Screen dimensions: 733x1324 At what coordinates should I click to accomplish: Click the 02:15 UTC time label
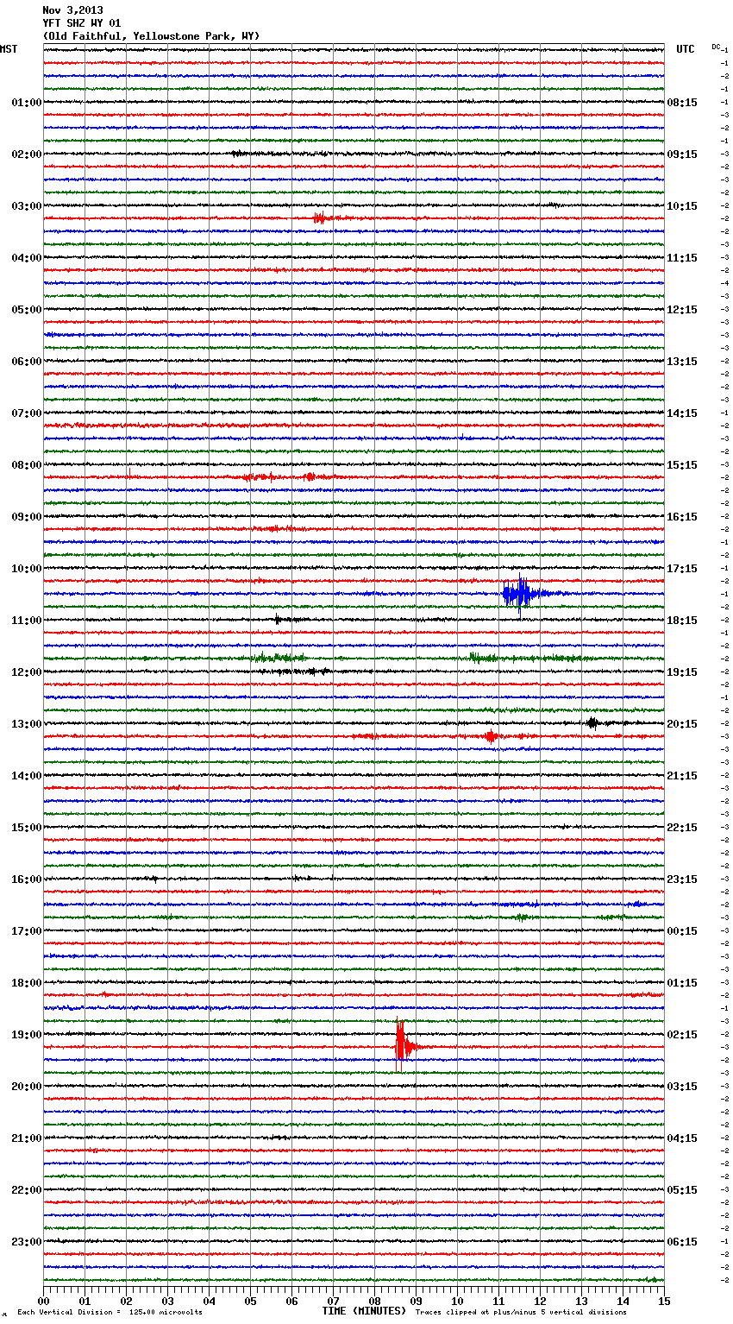tap(682, 1035)
